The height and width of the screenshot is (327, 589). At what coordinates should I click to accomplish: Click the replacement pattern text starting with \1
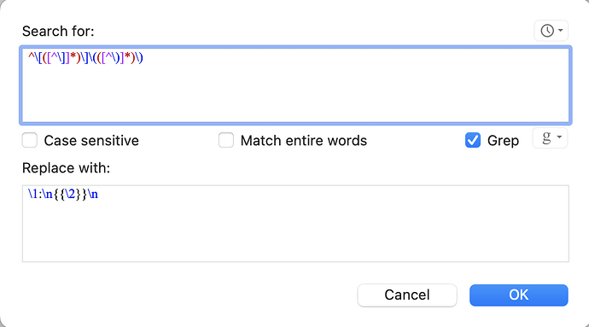[62, 195]
